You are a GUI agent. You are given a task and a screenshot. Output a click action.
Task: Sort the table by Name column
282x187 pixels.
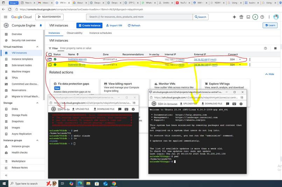73,54
